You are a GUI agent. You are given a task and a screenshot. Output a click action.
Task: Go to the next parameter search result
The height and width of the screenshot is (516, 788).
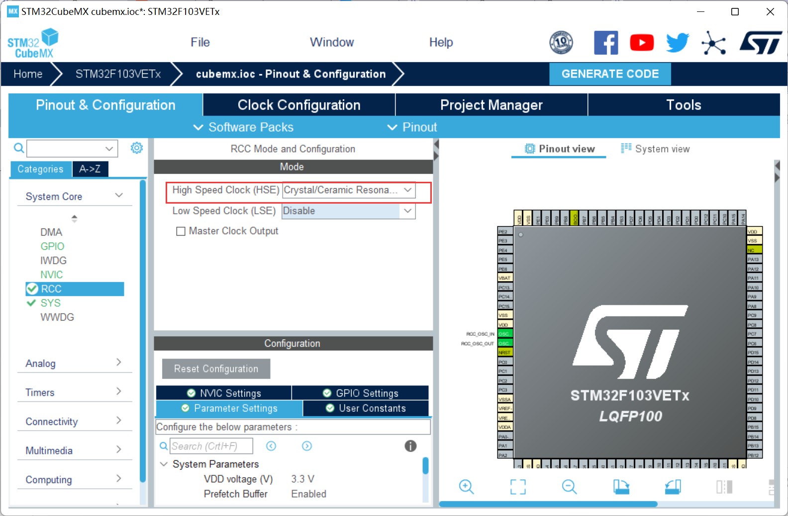(307, 446)
